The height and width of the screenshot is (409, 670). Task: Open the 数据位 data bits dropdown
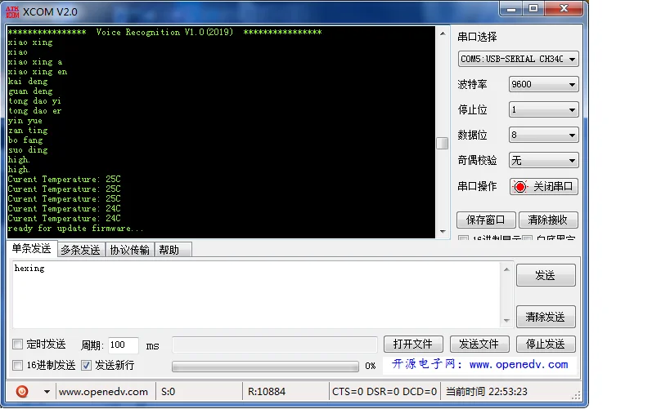pos(543,136)
